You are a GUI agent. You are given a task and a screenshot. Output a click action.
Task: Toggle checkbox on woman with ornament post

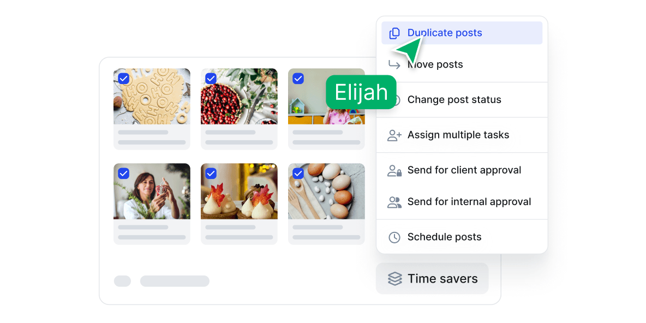tap(124, 174)
